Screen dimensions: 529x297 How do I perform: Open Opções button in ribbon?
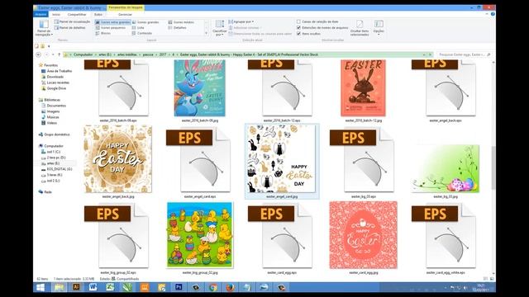tap(379, 27)
